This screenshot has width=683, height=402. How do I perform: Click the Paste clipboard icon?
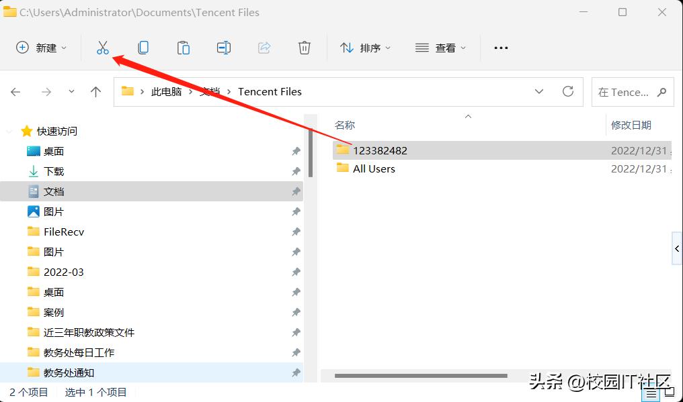pos(183,48)
